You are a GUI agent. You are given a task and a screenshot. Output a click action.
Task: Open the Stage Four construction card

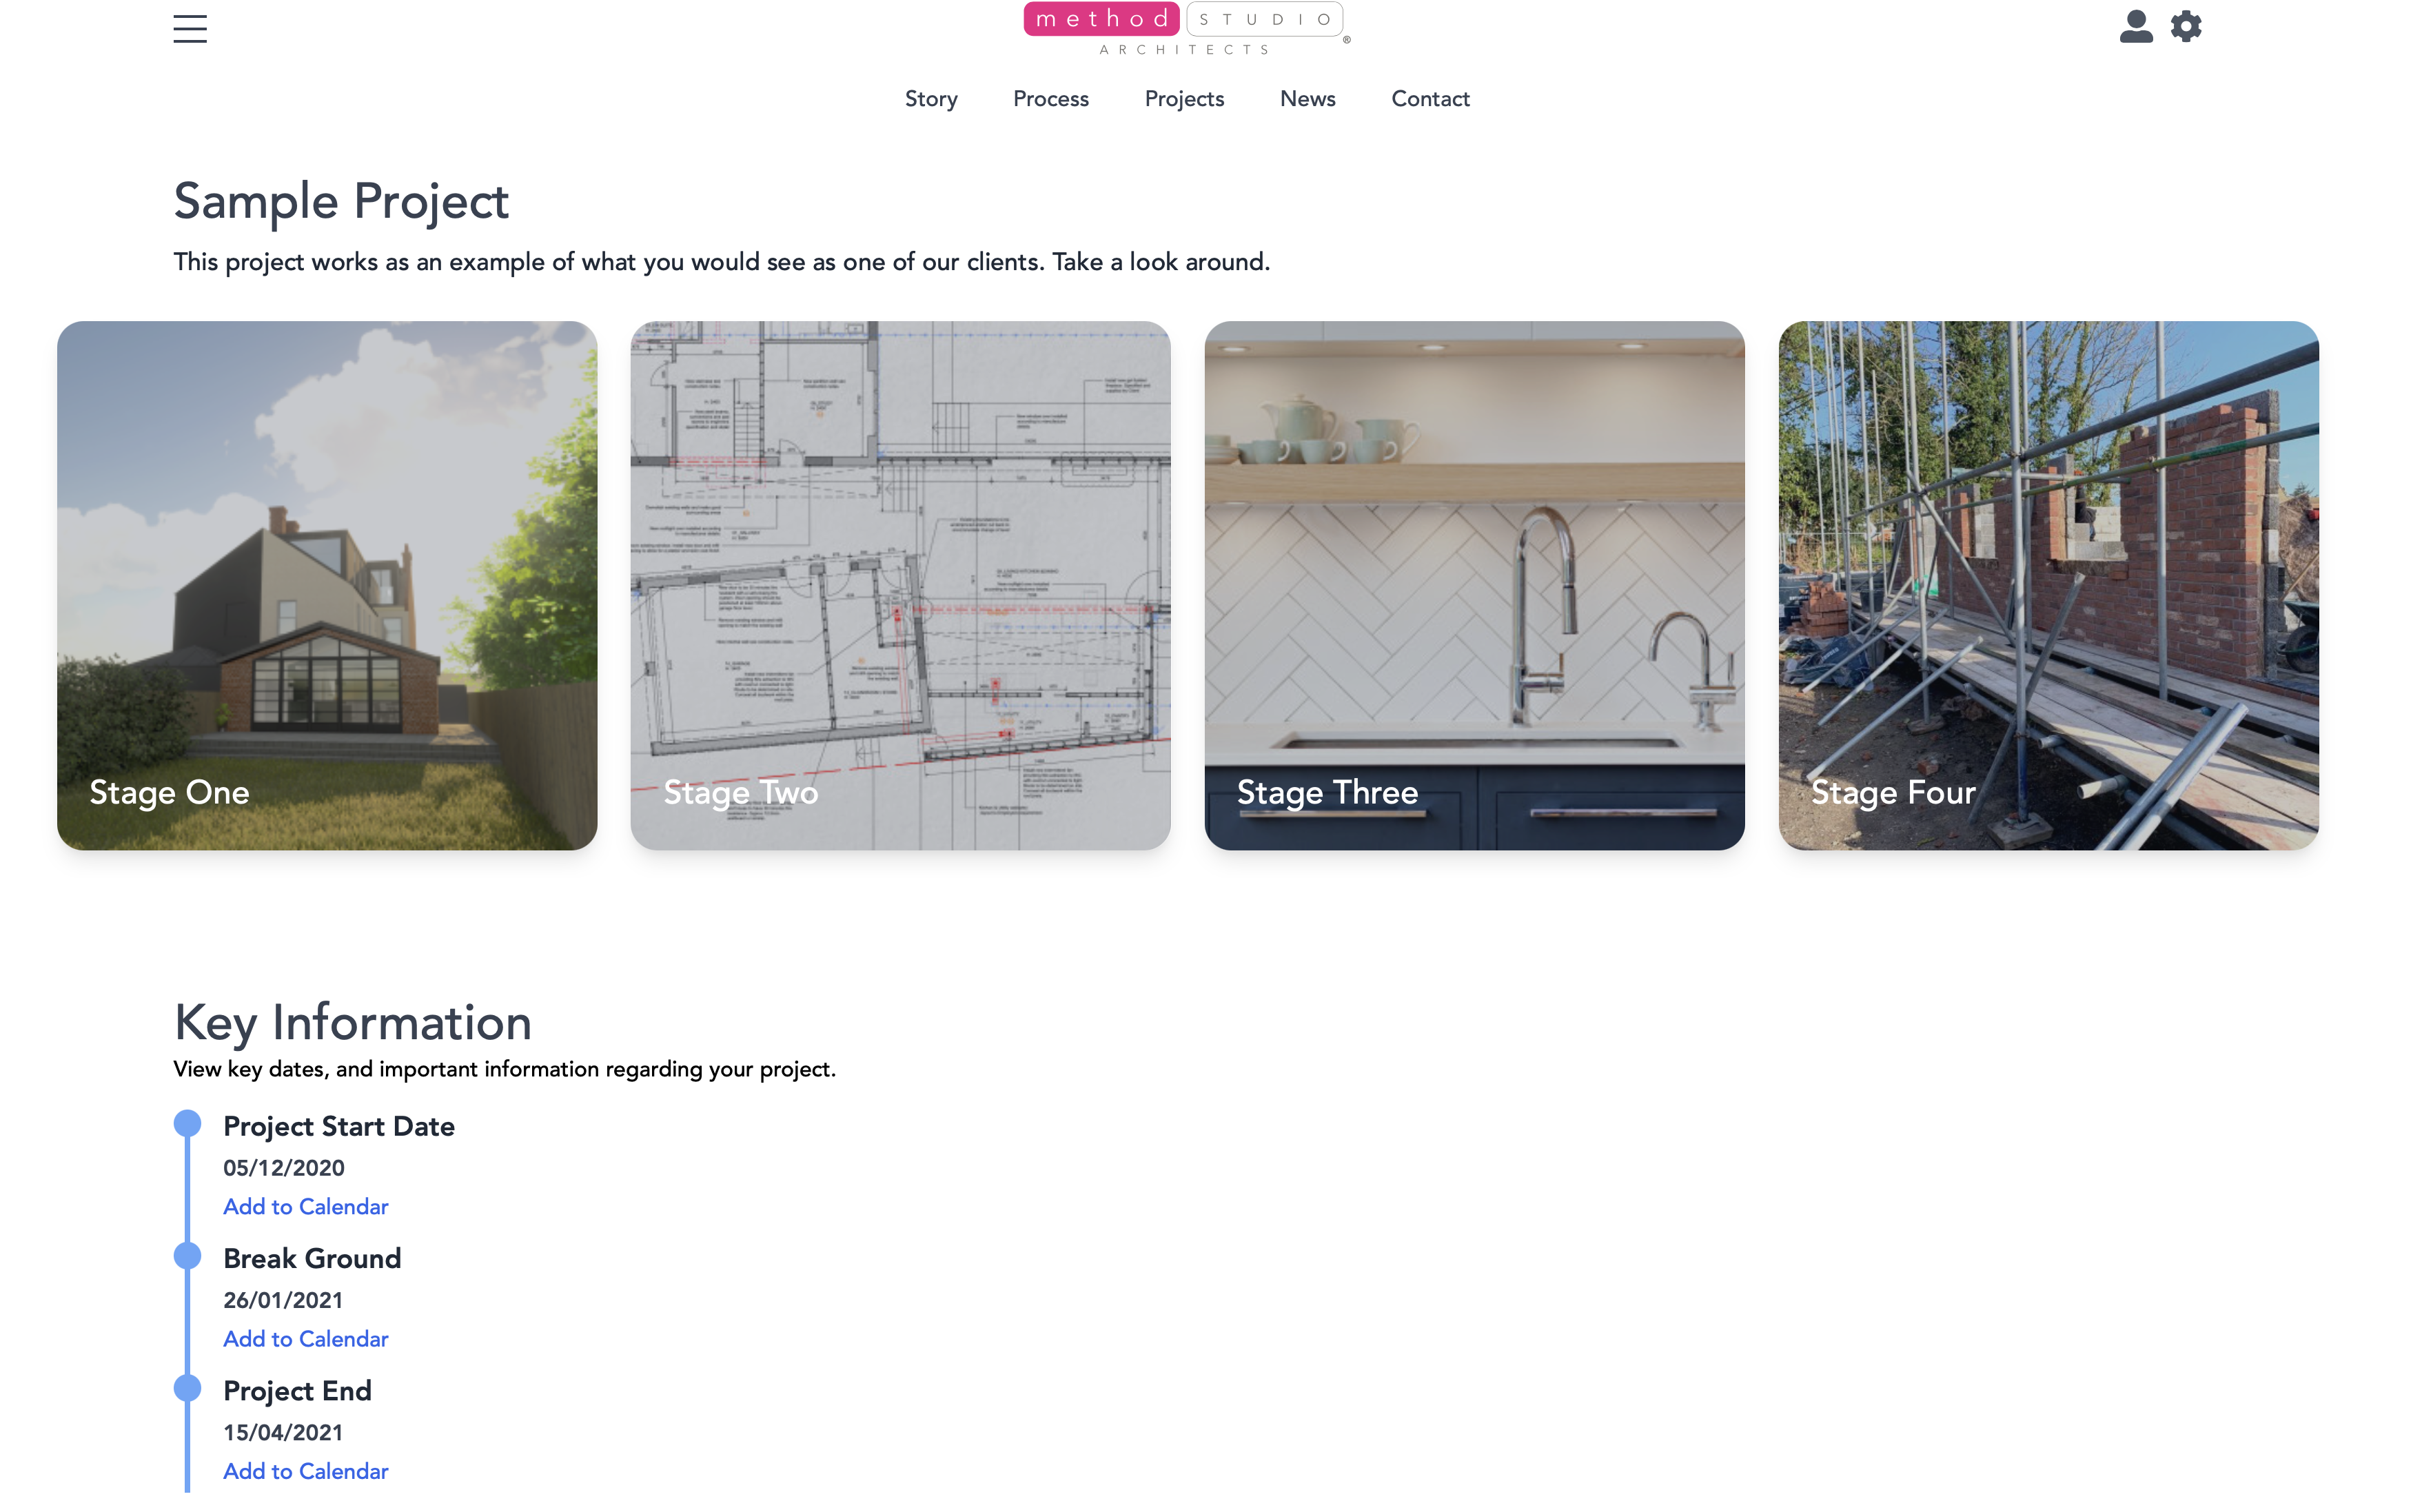[x=2048, y=585]
